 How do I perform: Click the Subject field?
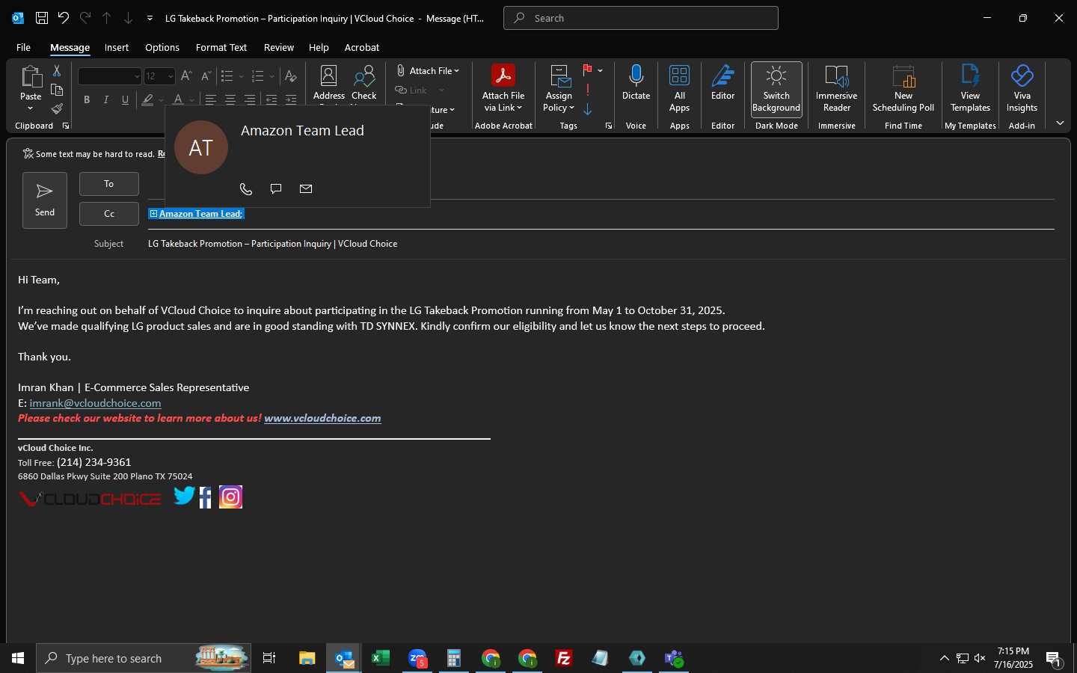(x=601, y=244)
